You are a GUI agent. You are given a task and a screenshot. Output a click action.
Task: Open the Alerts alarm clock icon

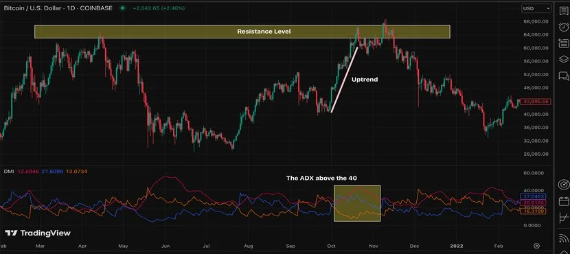pyautogui.click(x=563, y=27)
